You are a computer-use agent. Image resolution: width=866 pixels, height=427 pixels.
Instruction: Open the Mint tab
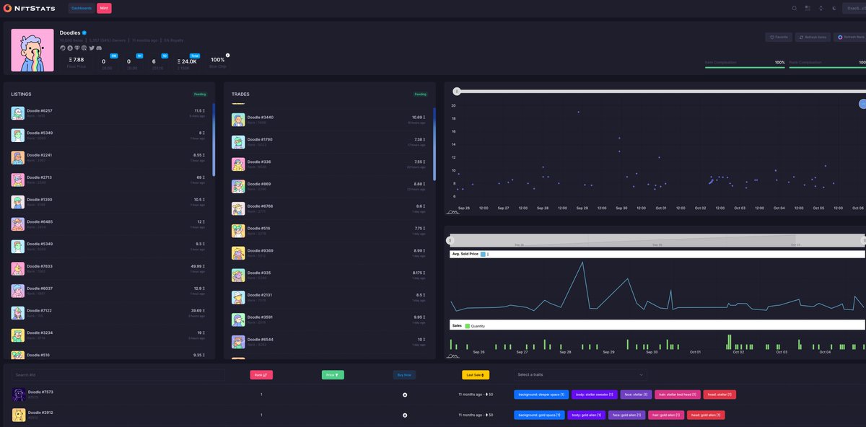pos(104,8)
